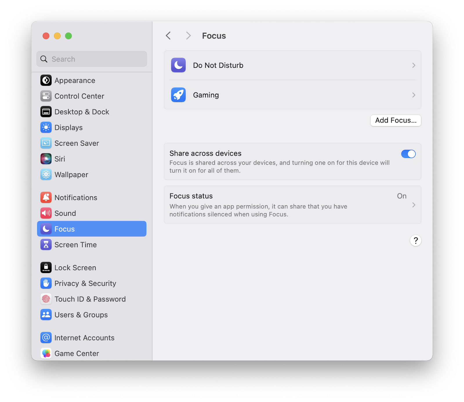
Task: Open the Notifications bell icon
Action: (x=46, y=197)
